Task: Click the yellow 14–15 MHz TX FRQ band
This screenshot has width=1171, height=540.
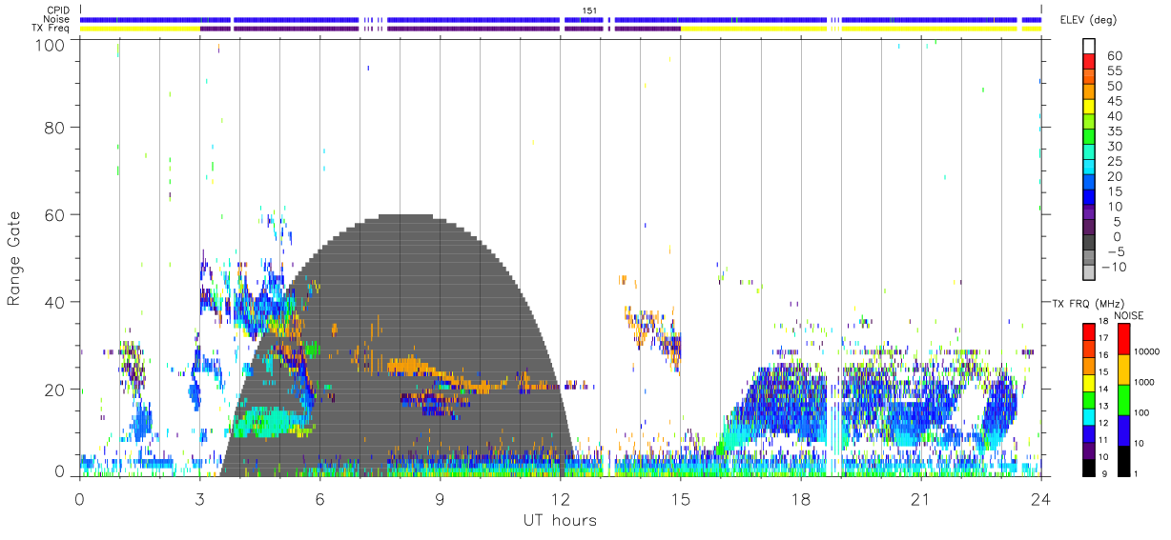Action: pos(1089,382)
